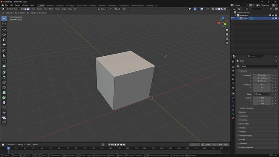
Task: Open the Global transform orientation dropdown
Action: coord(103,9)
